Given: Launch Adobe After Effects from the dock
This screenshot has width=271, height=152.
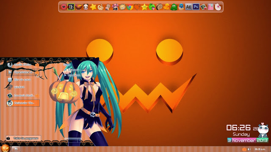Looking at the screenshot, I should (x=188, y=7).
